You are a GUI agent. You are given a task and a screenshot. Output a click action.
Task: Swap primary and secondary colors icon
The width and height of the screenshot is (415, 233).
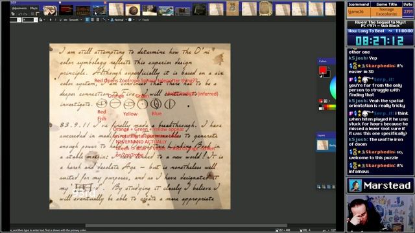tap(329, 68)
